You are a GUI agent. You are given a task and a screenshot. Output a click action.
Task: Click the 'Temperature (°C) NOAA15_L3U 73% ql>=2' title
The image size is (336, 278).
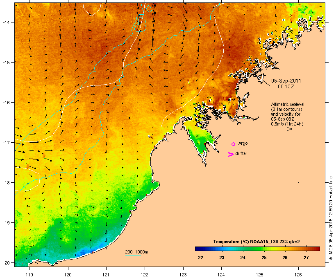click(x=257, y=242)
